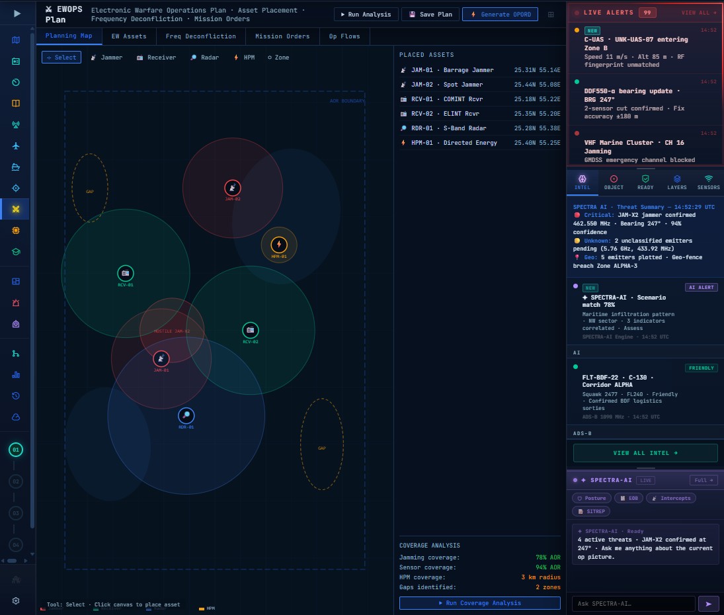Open the map icon in left sidebar
Image resolution: width=724 pixels, height=615 pixels.
16,40
